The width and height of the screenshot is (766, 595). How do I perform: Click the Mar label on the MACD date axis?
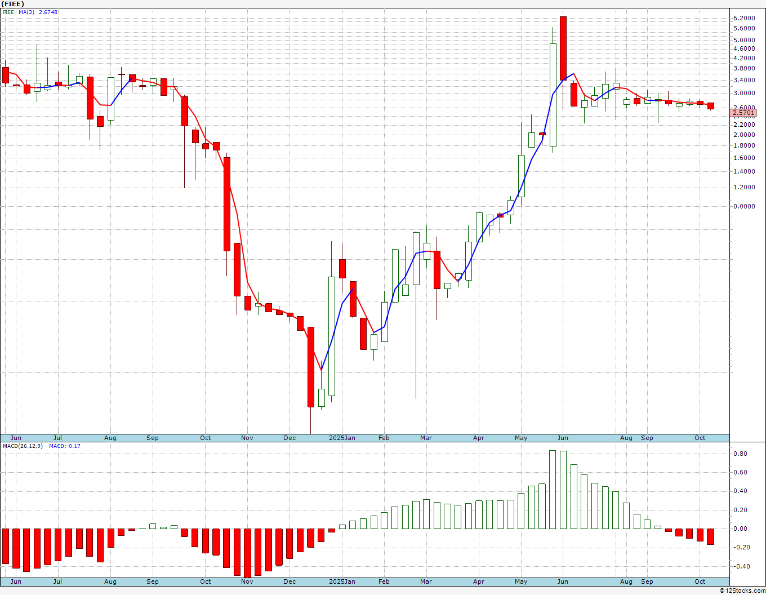click(x=426, y=581)
